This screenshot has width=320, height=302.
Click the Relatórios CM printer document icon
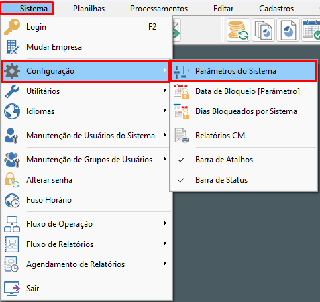coord(181,136)
